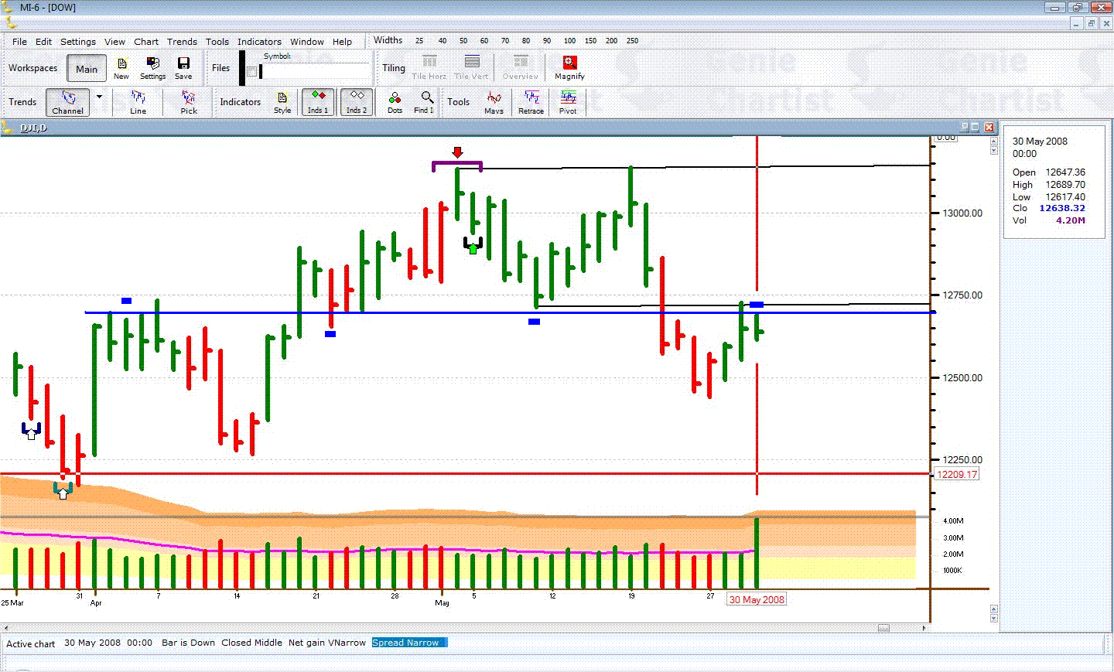Viewport: 1114px width, 672px height.
Task: Click the Find indicator magnifier icon
Action: tap(425, 102)
